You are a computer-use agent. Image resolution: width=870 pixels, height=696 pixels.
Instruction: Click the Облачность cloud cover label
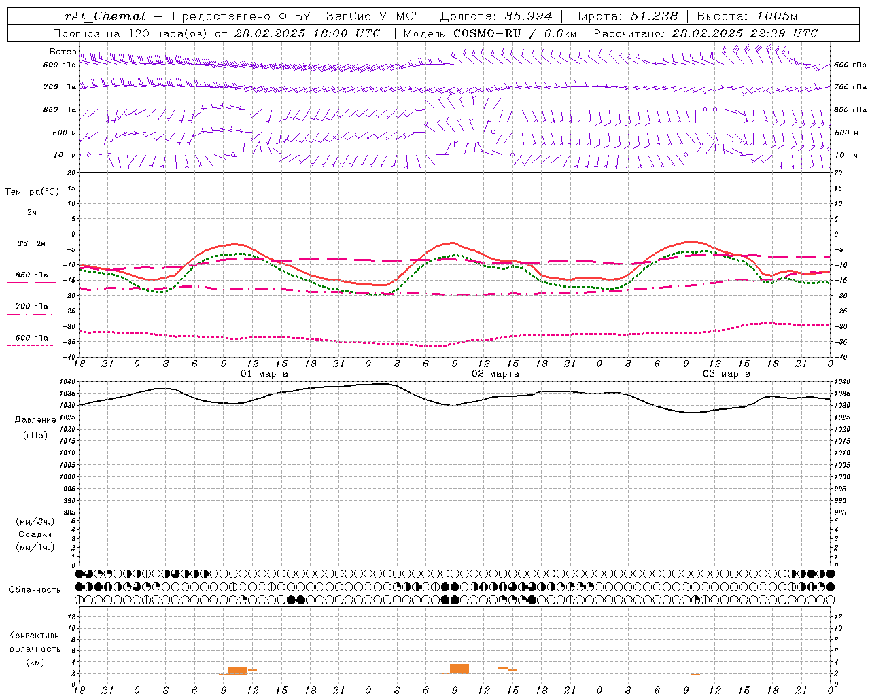point(35,589)
